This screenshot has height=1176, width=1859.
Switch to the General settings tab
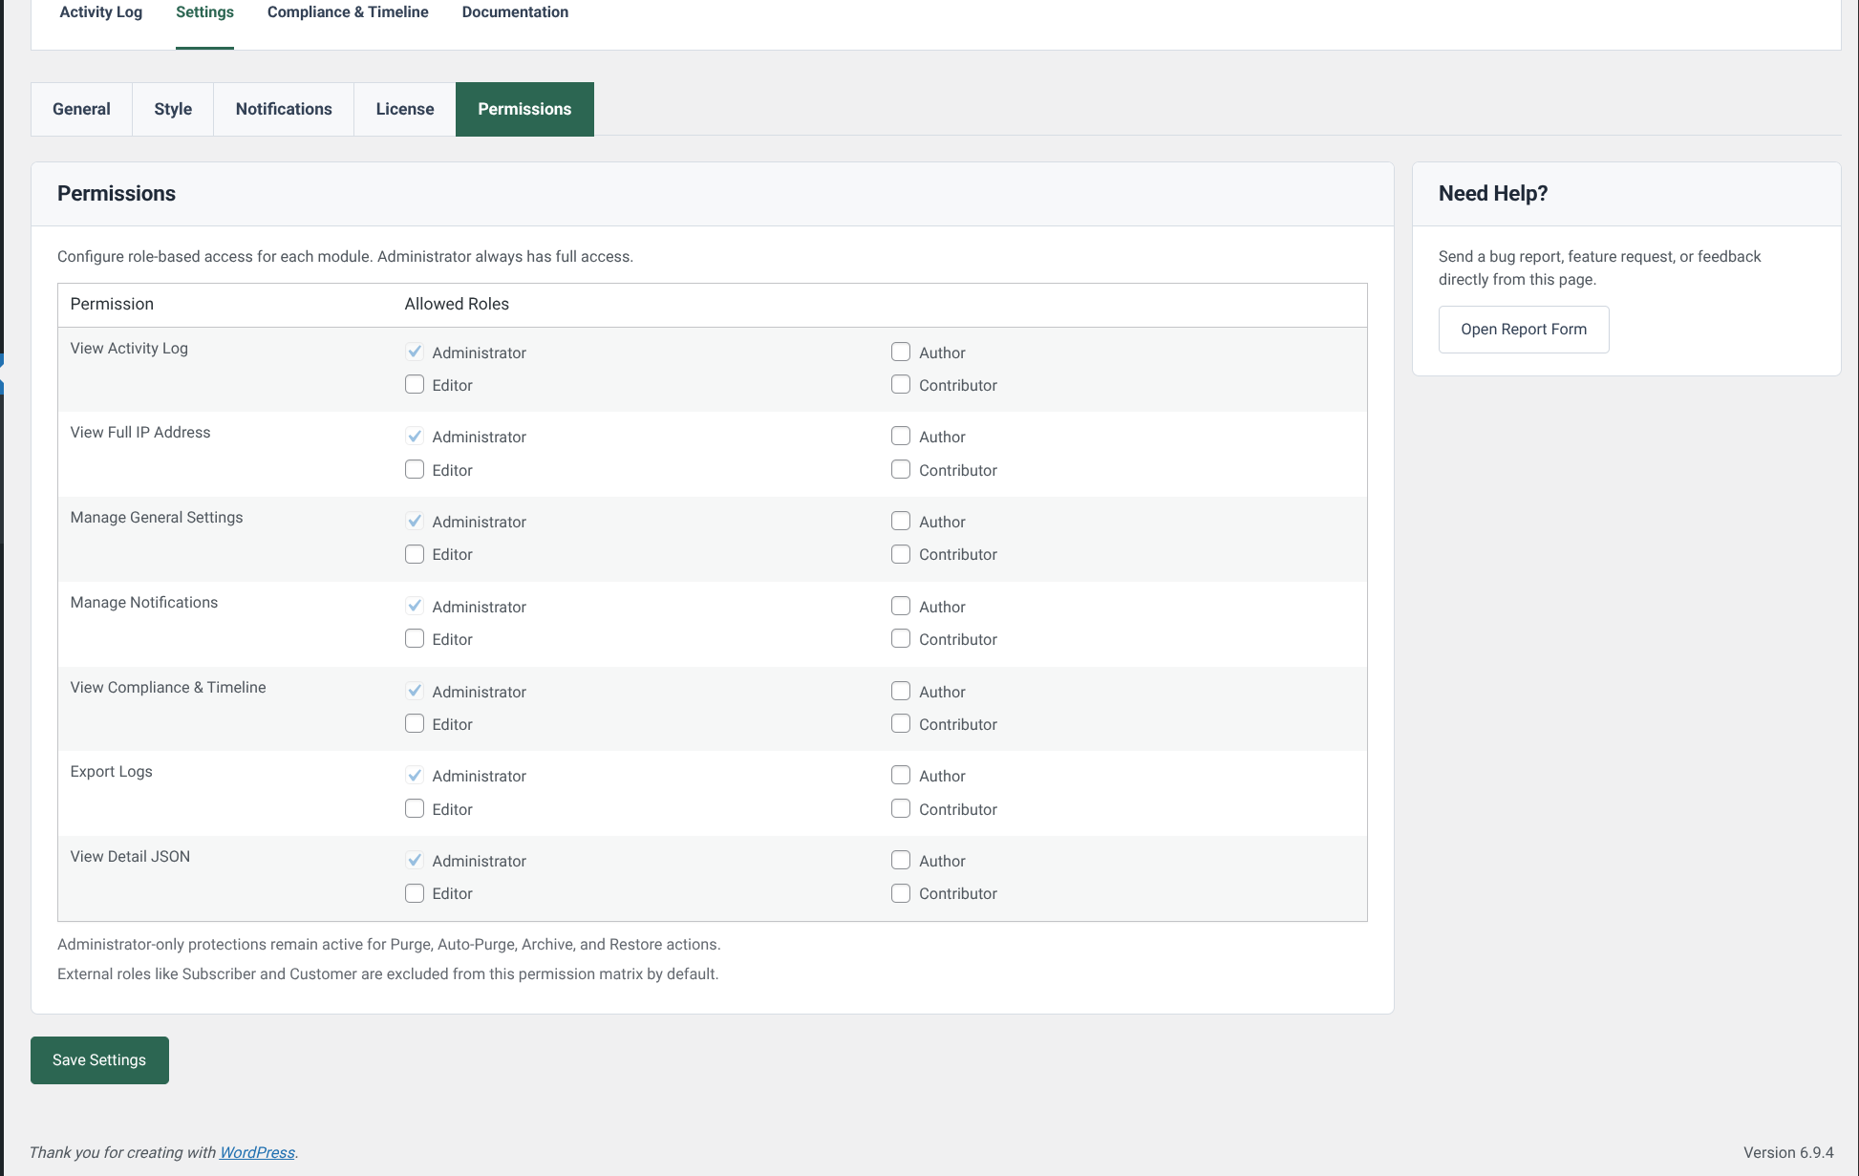pyautogui.click(x=80, y=109)
